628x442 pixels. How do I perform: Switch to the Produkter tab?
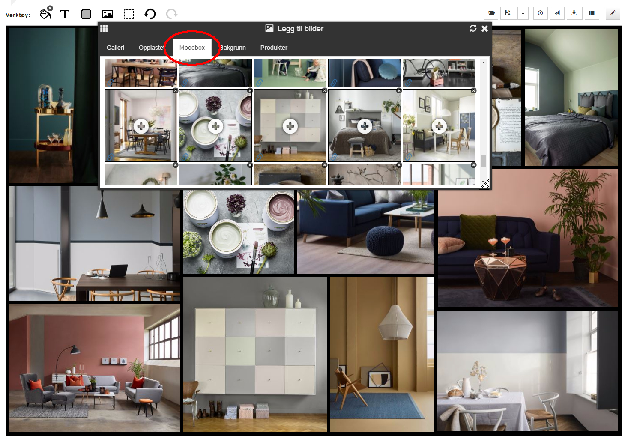click(x=274, y=48)
